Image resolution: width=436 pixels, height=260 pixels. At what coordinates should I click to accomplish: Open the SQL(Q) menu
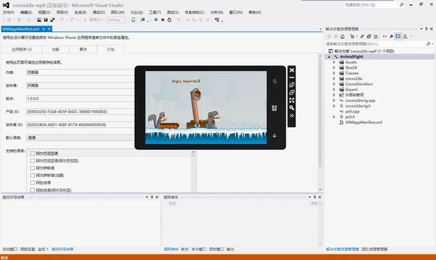137,12
